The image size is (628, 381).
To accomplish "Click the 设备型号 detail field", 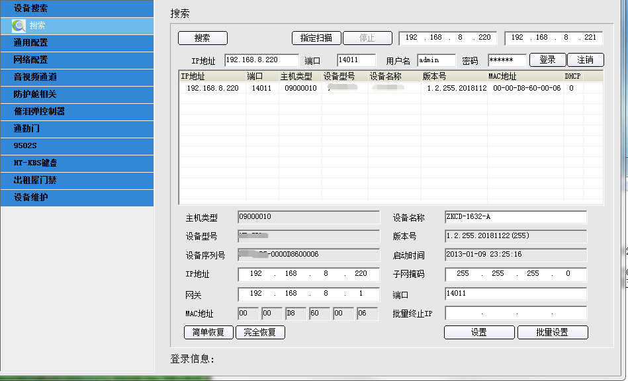I will [309, 237].
